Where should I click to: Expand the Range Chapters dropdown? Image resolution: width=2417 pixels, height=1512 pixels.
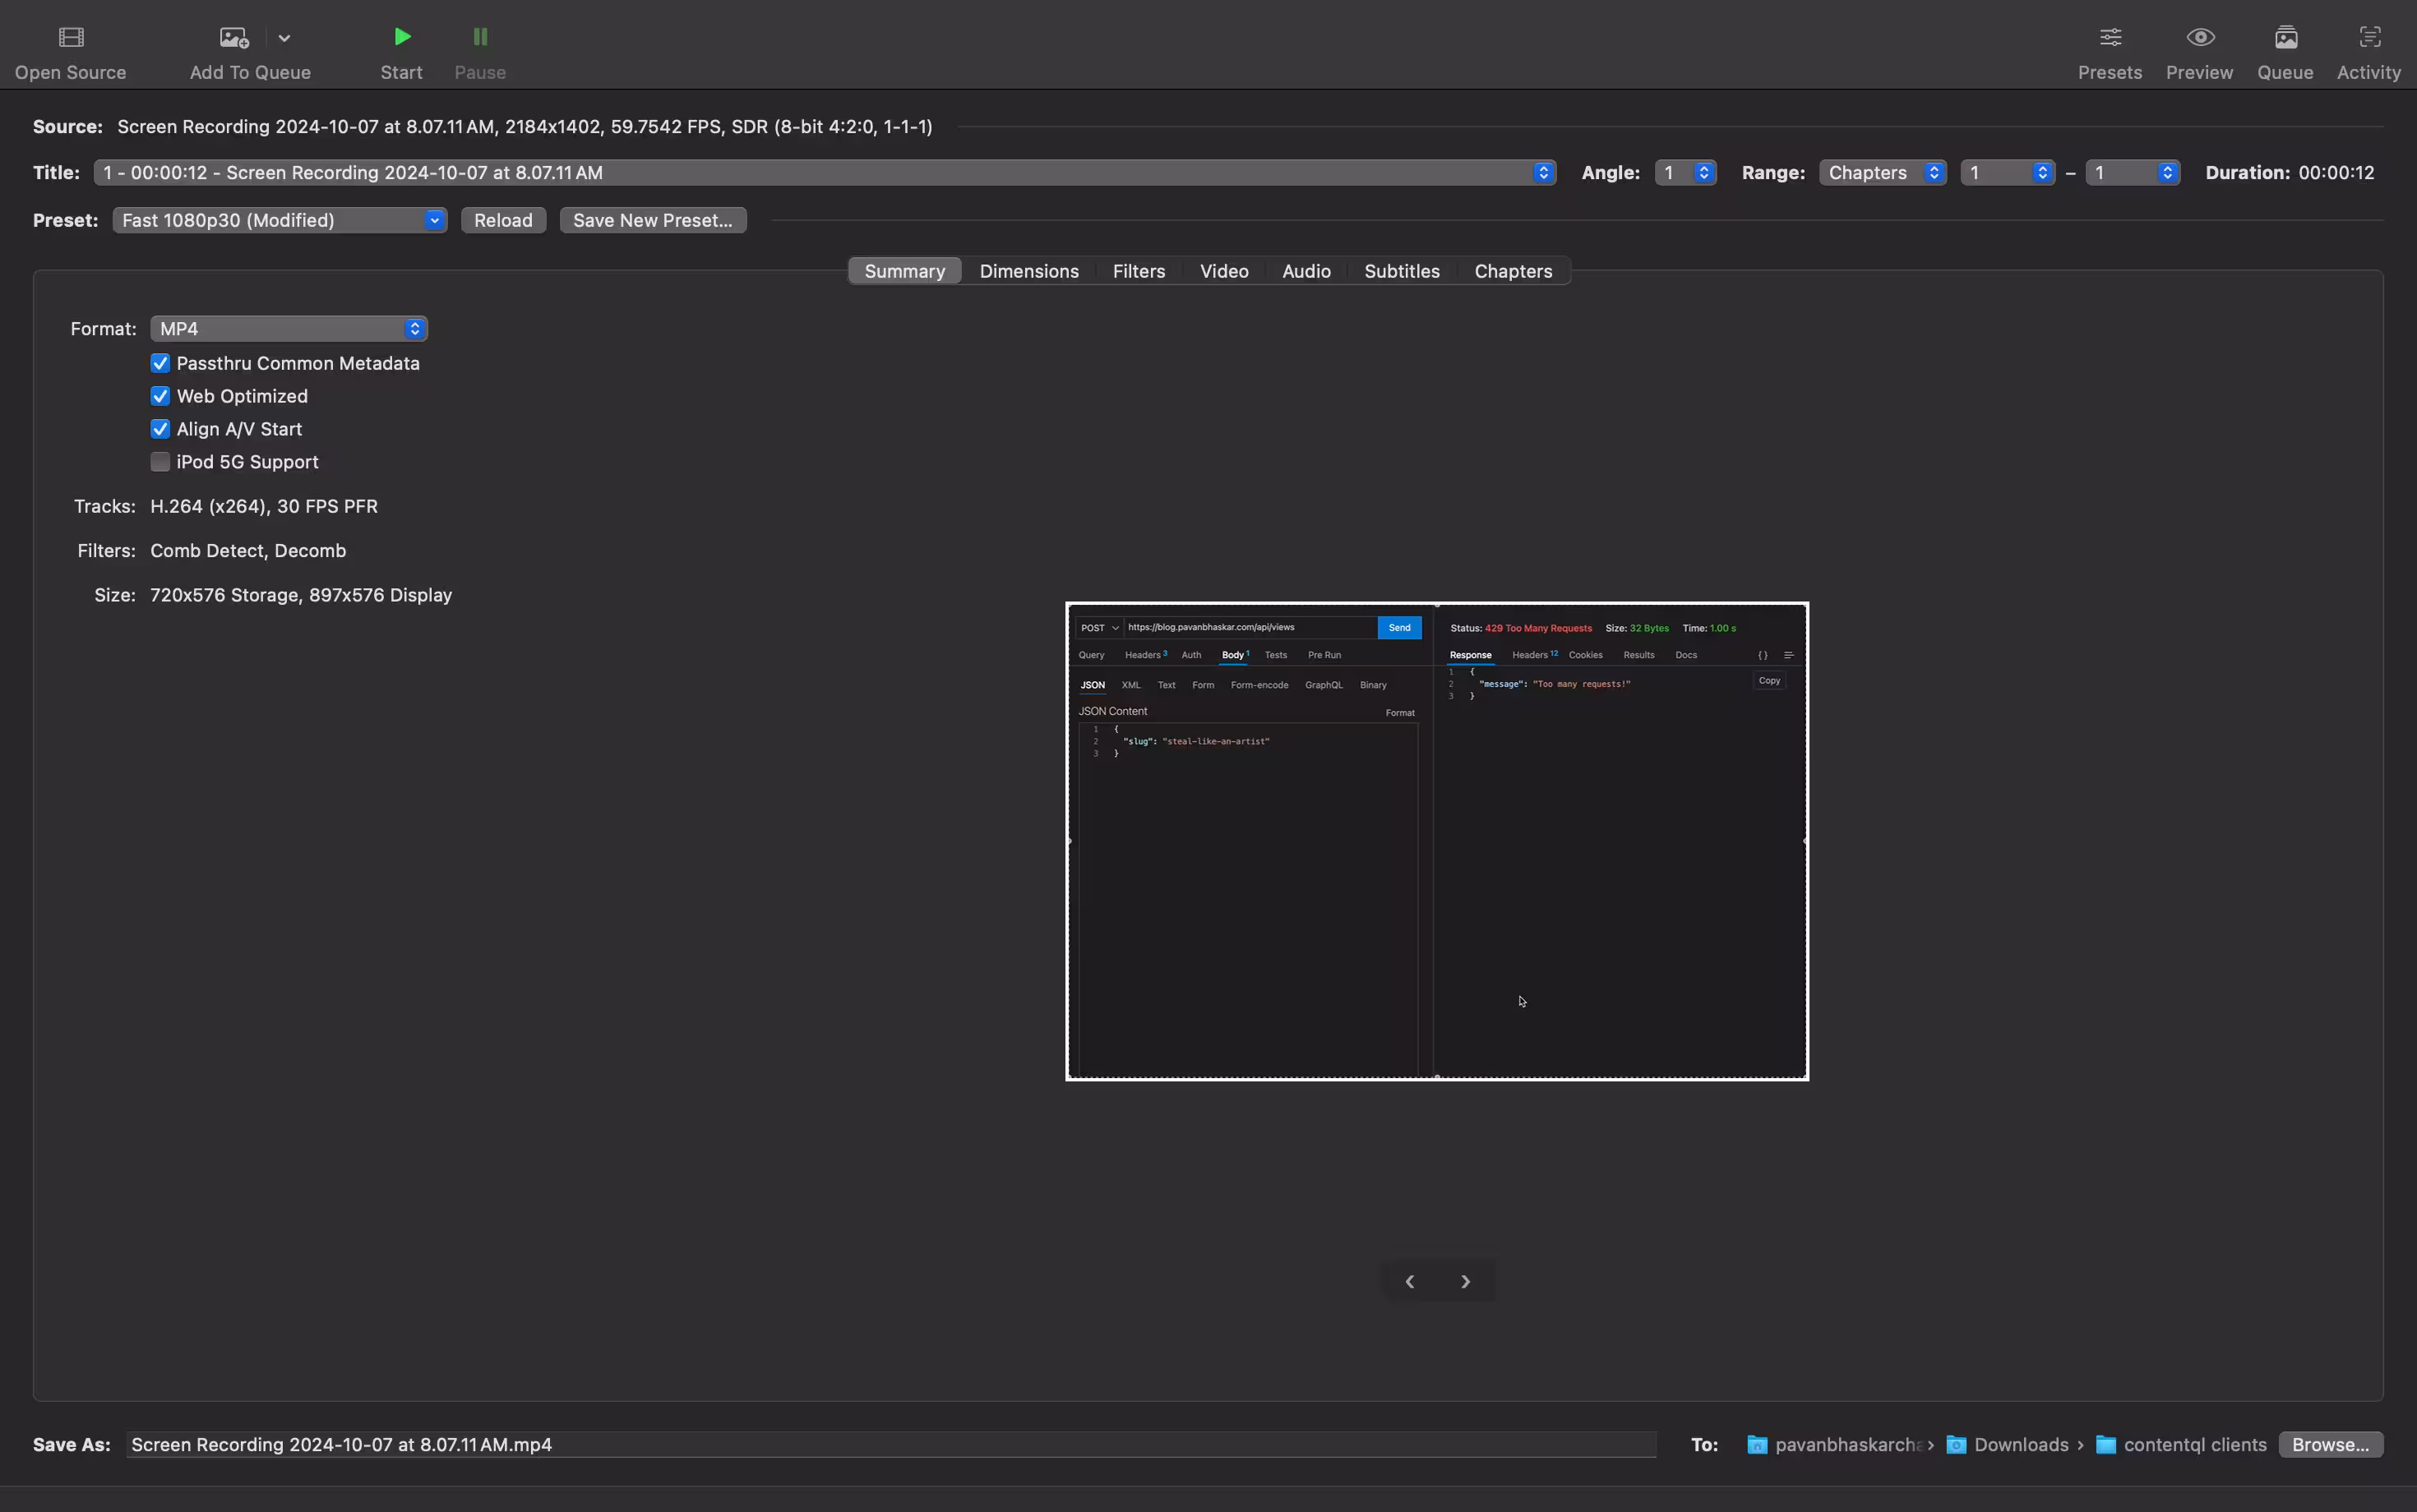click(x=1882, y=173)
